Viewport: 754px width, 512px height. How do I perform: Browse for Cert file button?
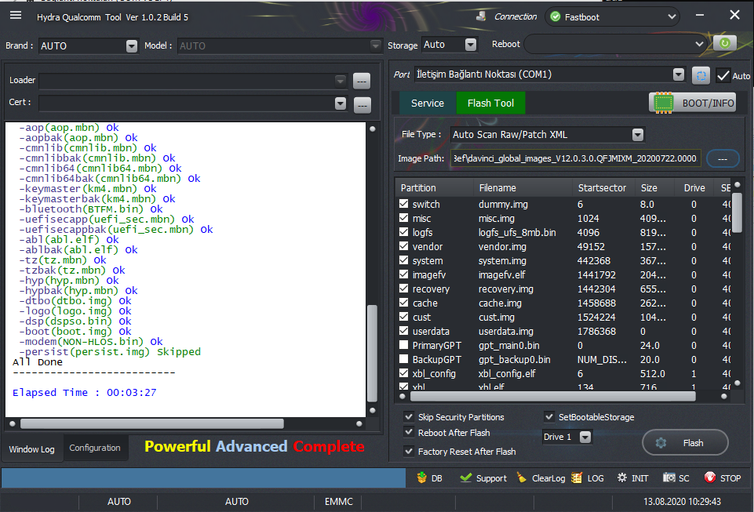pos(362,105)
